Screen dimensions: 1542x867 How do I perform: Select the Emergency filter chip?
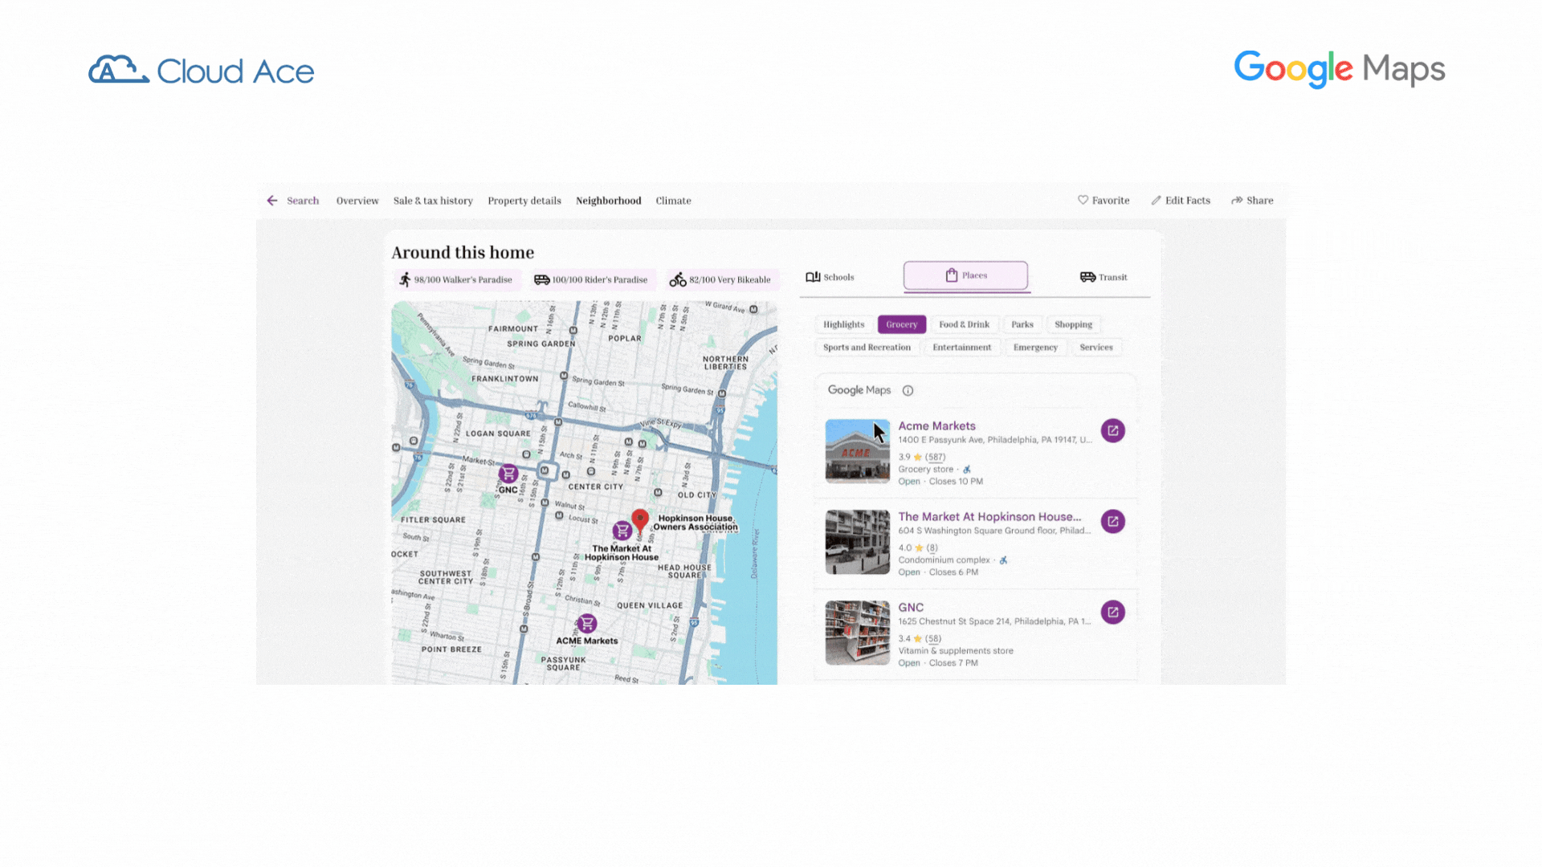1035,348
